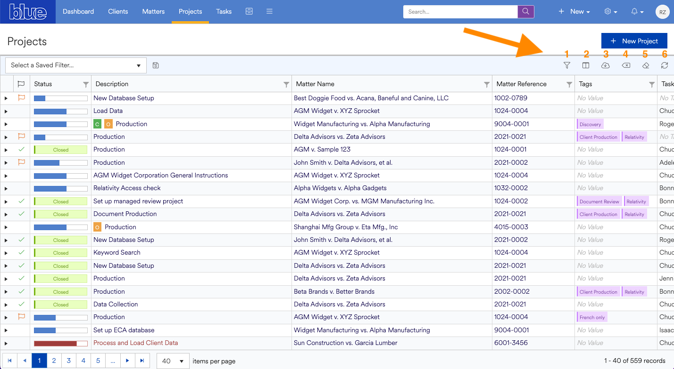The image size is (674, 369).
Task: Go to page 5
Action: (98, 361)
